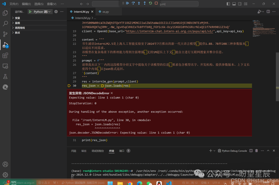Open Source Control view
Screen dimensions: 279x185
click(5, 34)
